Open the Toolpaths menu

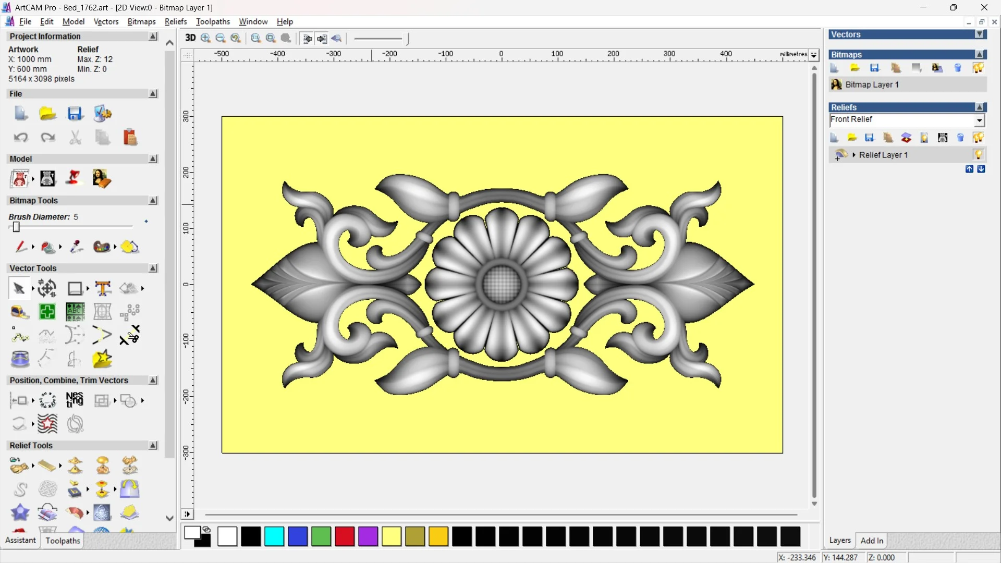213,21
